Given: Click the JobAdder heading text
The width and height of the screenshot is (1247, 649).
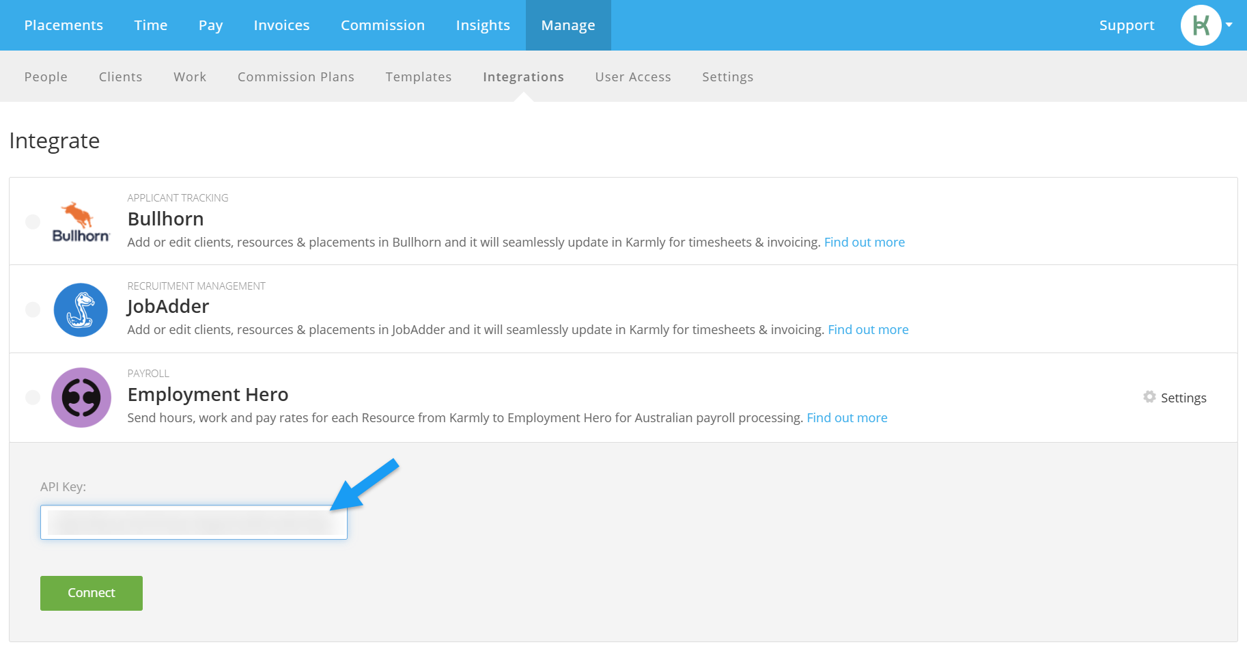Looking at the screenshot, I should (168, 306).
